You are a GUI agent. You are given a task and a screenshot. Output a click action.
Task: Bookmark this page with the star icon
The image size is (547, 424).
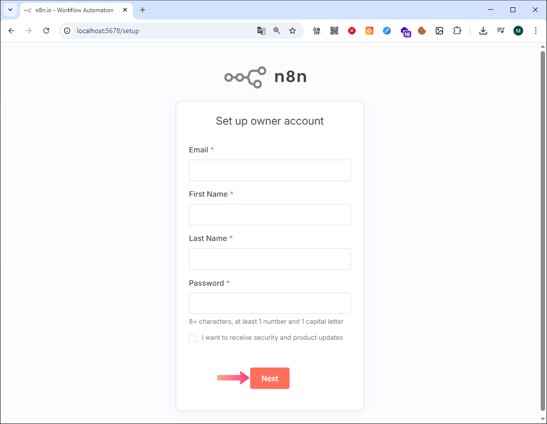pyautogui.click(x=292, y=31)
